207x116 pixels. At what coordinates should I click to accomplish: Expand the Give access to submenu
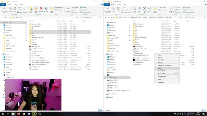(167, 76)
